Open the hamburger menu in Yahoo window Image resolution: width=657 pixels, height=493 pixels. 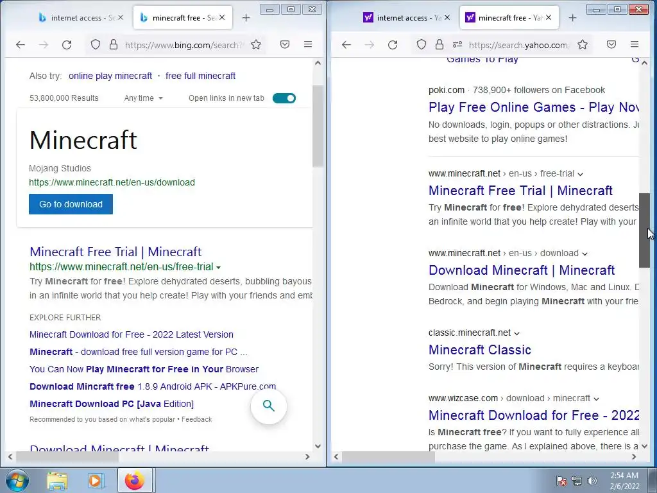click(635, 44)
